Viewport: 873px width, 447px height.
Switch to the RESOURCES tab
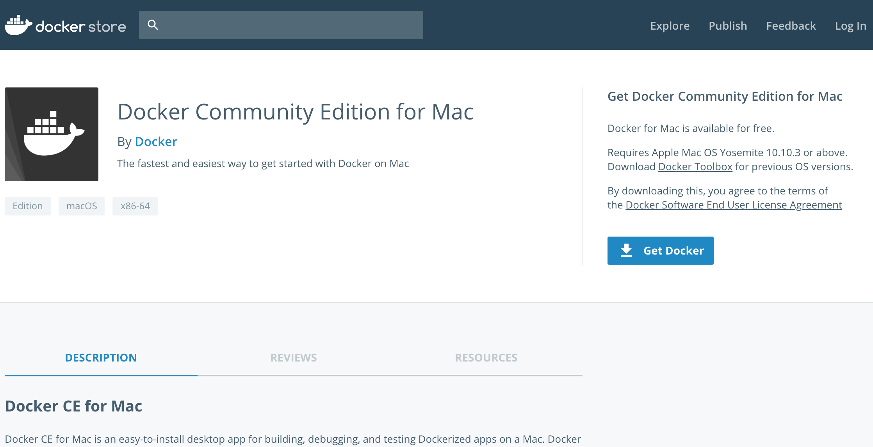click(x=486, y=358)
